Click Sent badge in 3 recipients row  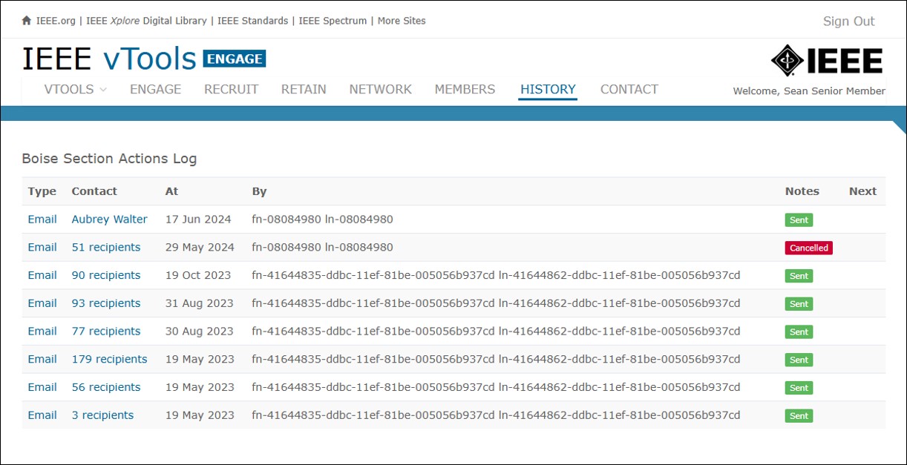point(799,416)
